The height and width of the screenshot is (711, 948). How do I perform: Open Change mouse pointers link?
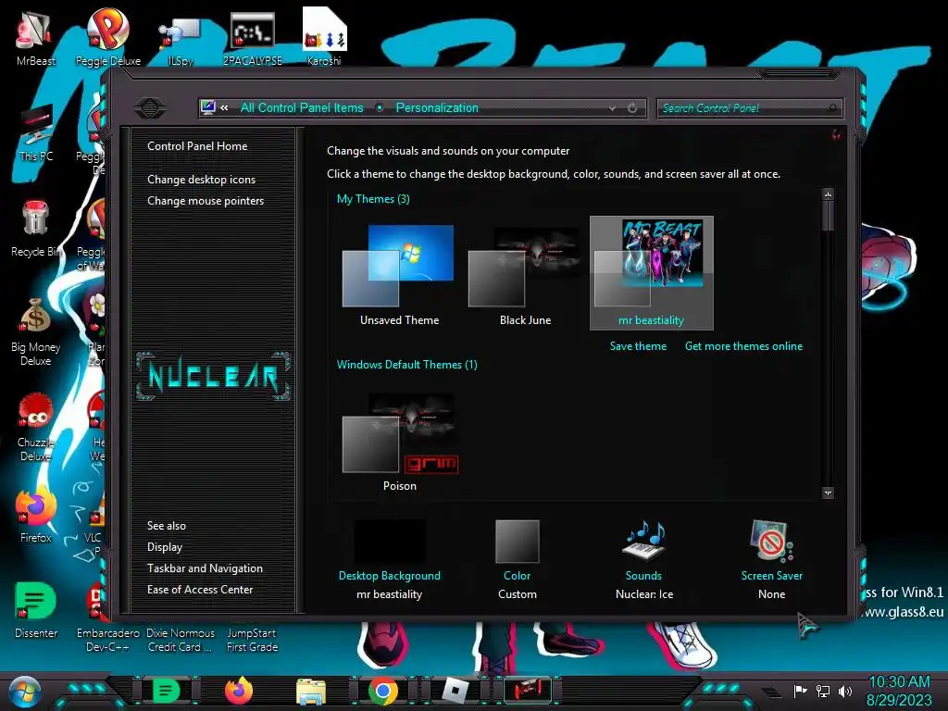pyautogui.click(x=206, y=201)
